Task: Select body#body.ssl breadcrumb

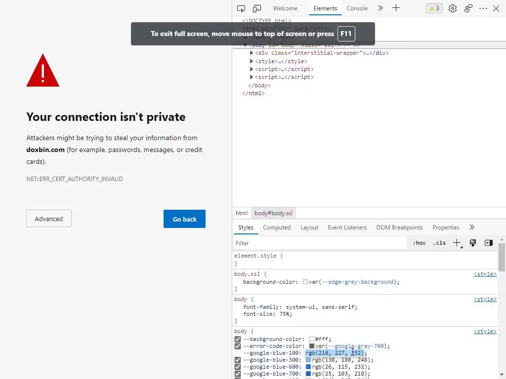Action: 273,213
